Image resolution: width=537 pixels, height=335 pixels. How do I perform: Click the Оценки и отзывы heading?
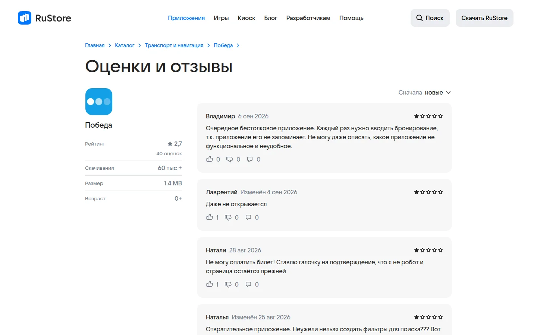(159, 67)
